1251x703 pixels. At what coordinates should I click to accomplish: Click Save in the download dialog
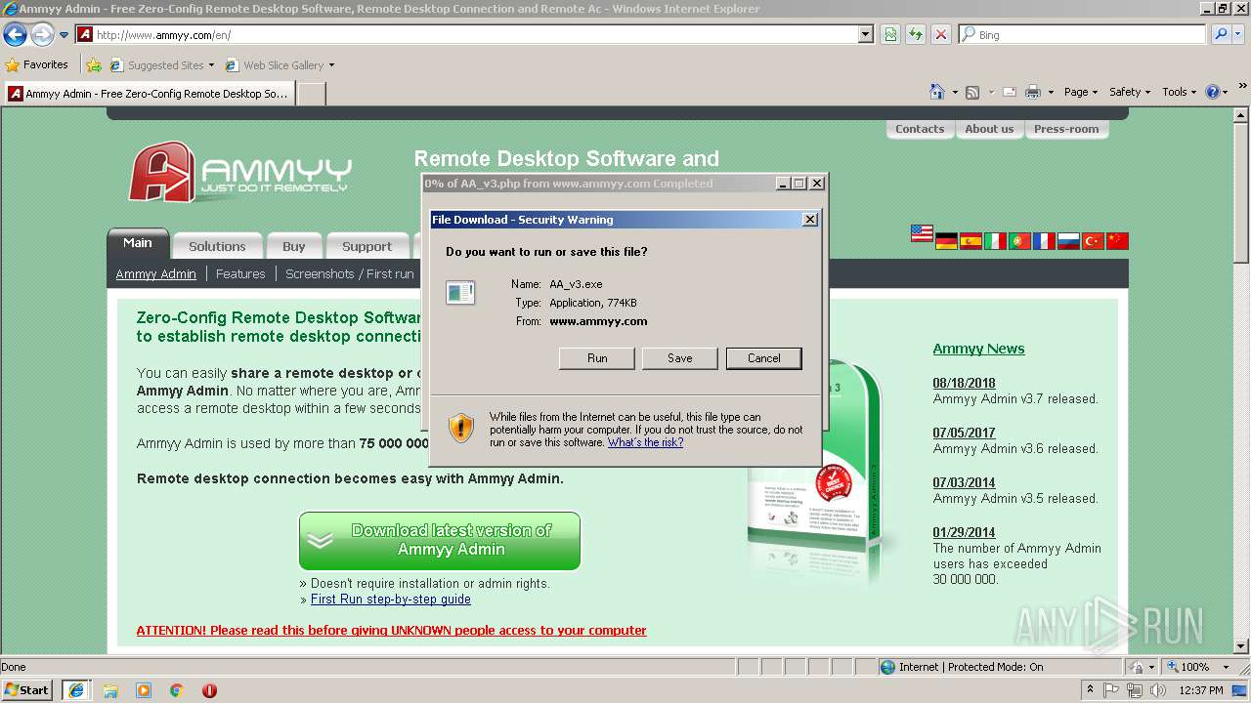click(680, 358)
